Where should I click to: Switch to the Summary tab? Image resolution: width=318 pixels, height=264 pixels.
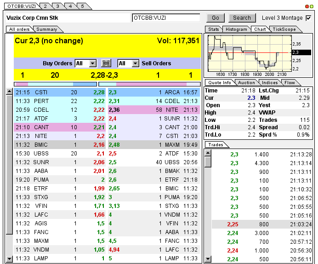point(46,29)
